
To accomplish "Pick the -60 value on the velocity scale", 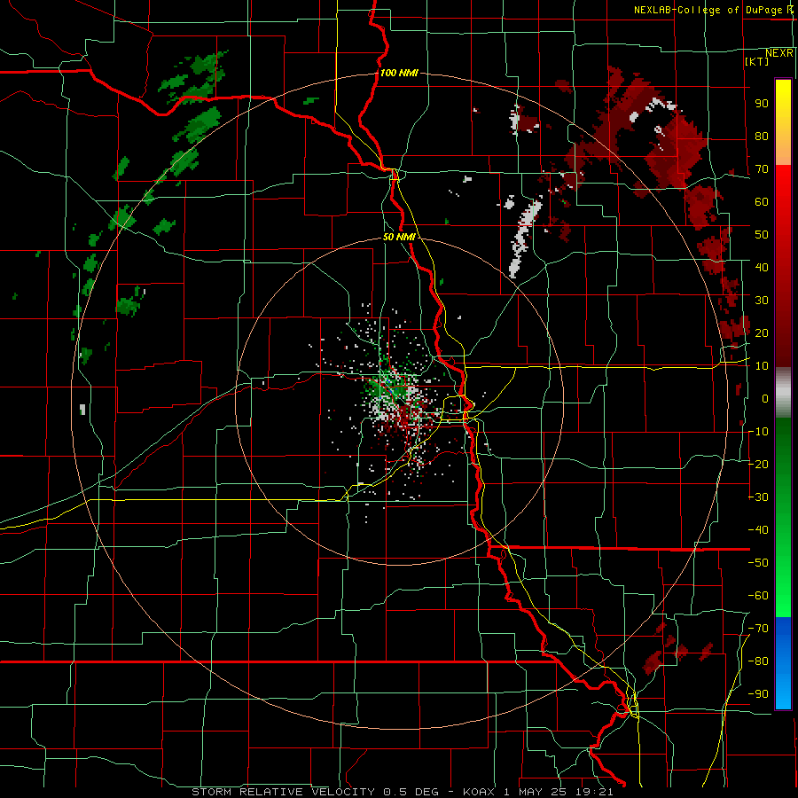I will [758, 596].
